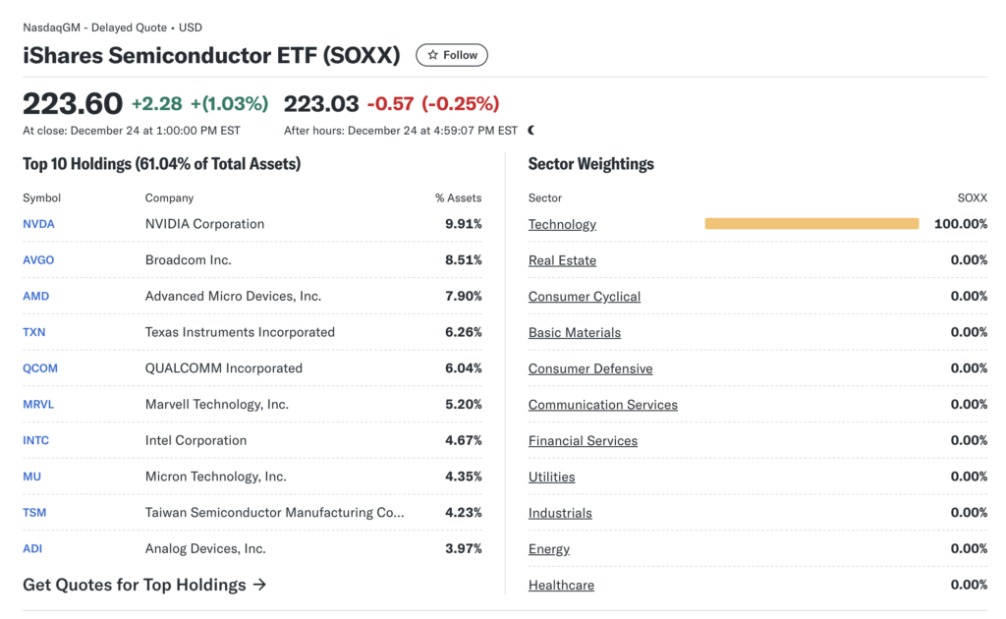Open the Utilities sector link
This screenshot has width=1006, height=619.
552,477
